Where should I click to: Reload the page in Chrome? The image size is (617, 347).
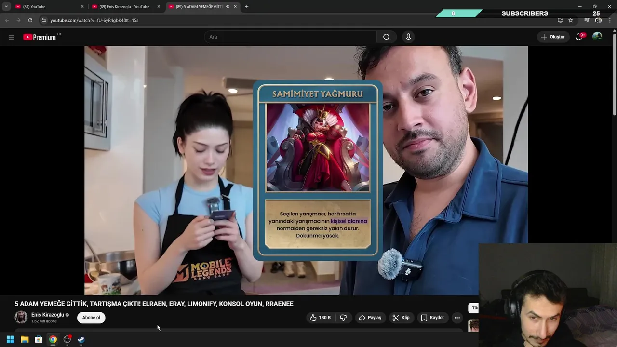click(30, 20)
